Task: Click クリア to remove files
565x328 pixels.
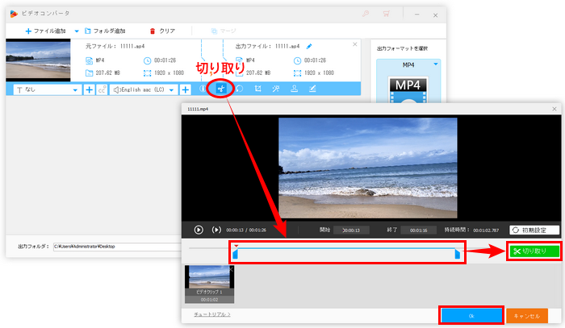Action: click(x=162, y=31)
